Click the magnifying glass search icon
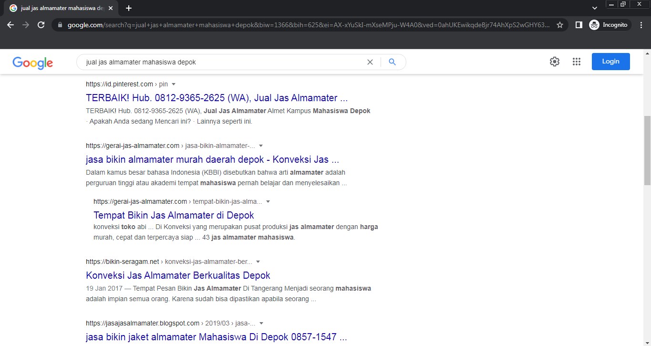 (x=392, y=62)
